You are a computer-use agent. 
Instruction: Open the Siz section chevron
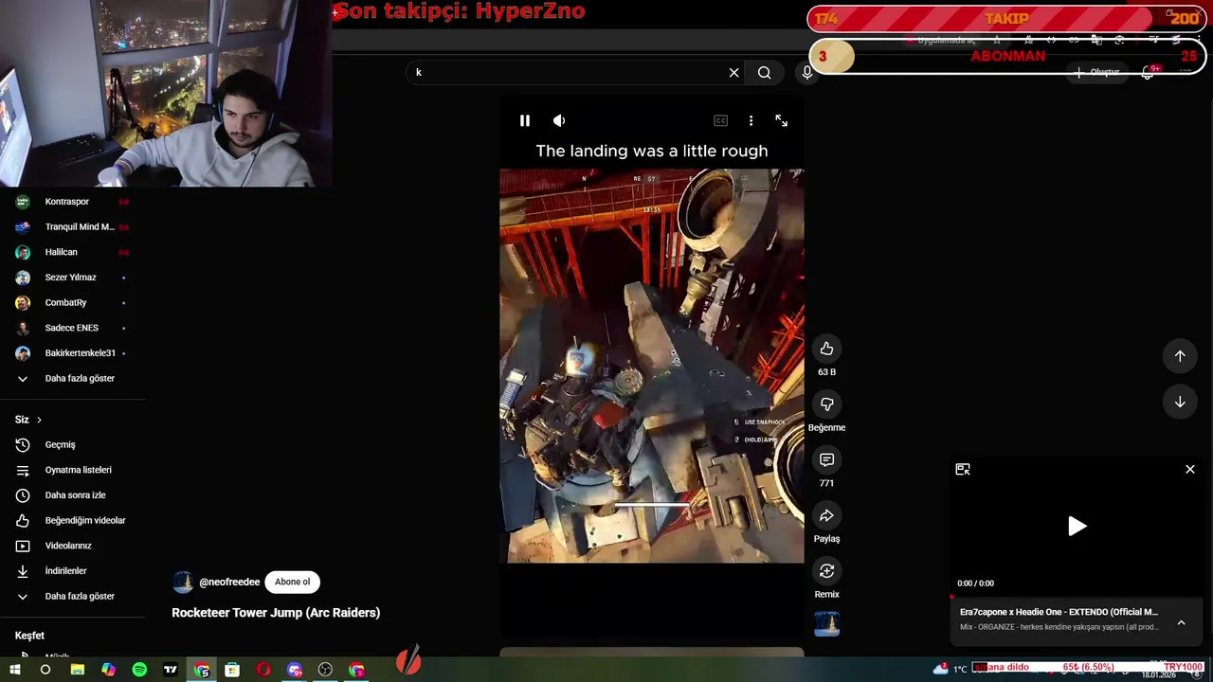(x=39, y=420)
